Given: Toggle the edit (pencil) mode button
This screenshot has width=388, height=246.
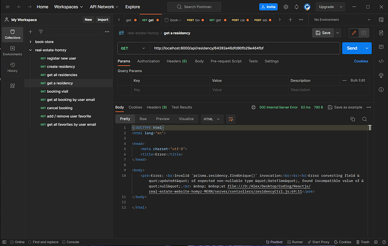Looking at the screenshot, I should (354, 33).
